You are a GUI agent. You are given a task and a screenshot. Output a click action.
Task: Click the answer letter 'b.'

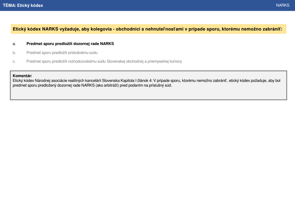coord(14,53)
